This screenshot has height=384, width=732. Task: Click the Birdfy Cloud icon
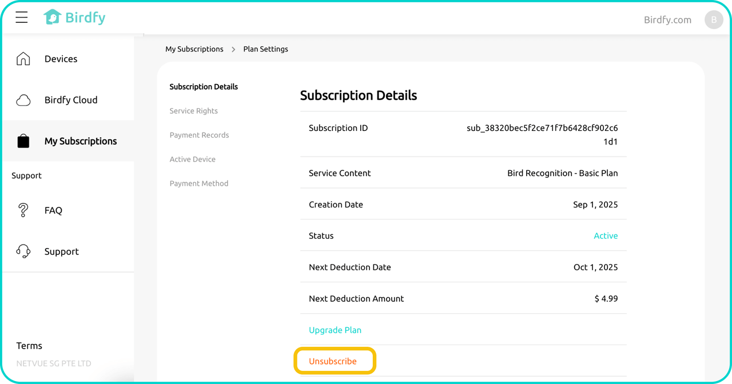[23, 100]
